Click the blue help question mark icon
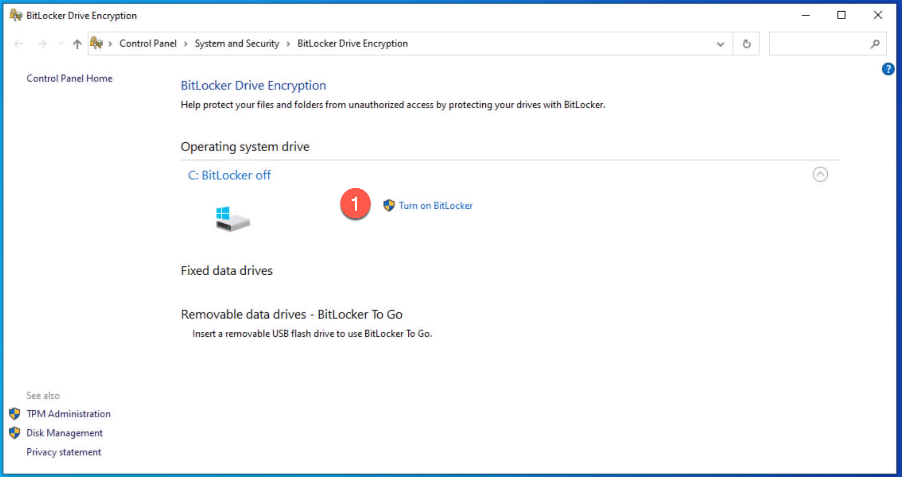Screen dimensions: 902x477 coord(888,69)
